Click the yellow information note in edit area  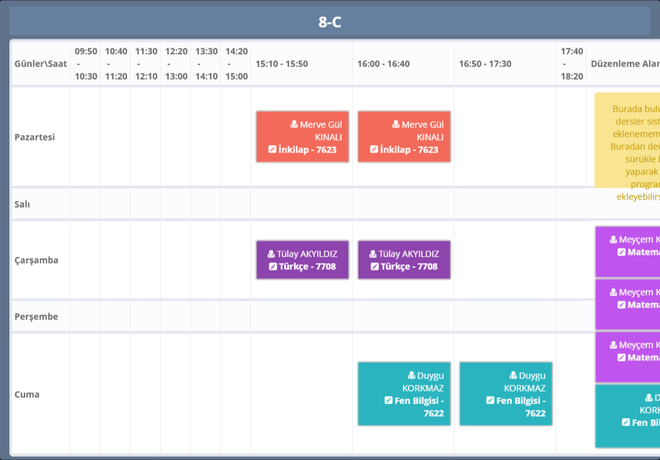pos(628,140)
